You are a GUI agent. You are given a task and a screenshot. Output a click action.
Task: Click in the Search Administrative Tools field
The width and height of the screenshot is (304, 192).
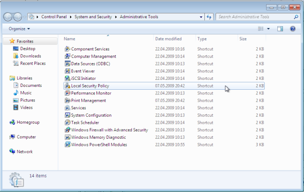[x=255, y=17]
